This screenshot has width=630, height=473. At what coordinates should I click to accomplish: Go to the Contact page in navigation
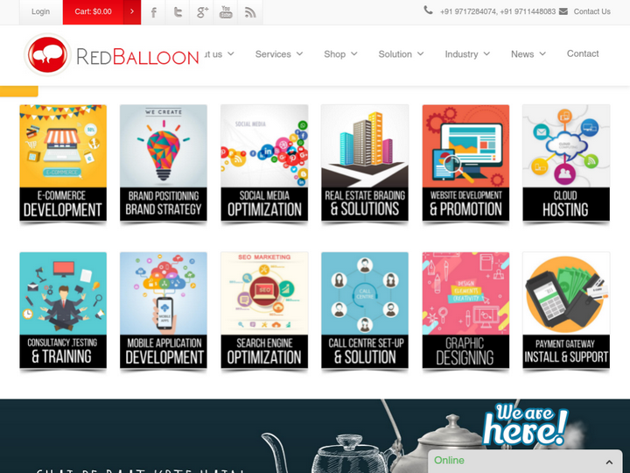click(x=583, y=54)
